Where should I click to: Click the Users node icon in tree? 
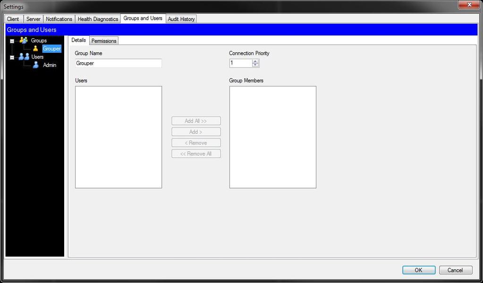coord(24,57)
